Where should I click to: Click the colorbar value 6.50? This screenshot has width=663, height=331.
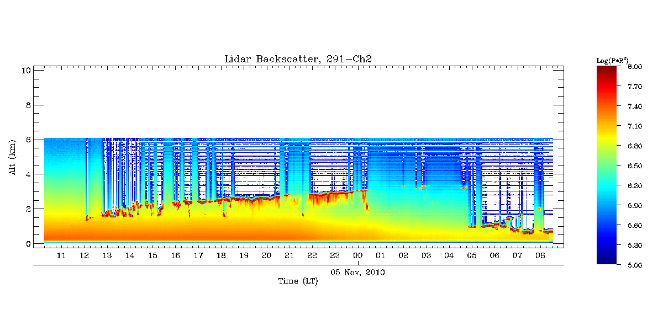coord(635,165)
